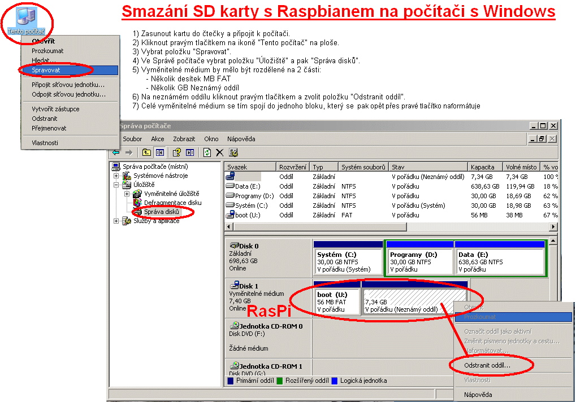Click the Systémové nástroje tree icon
This screenshot has height=402, width=576.
(127, 176)
